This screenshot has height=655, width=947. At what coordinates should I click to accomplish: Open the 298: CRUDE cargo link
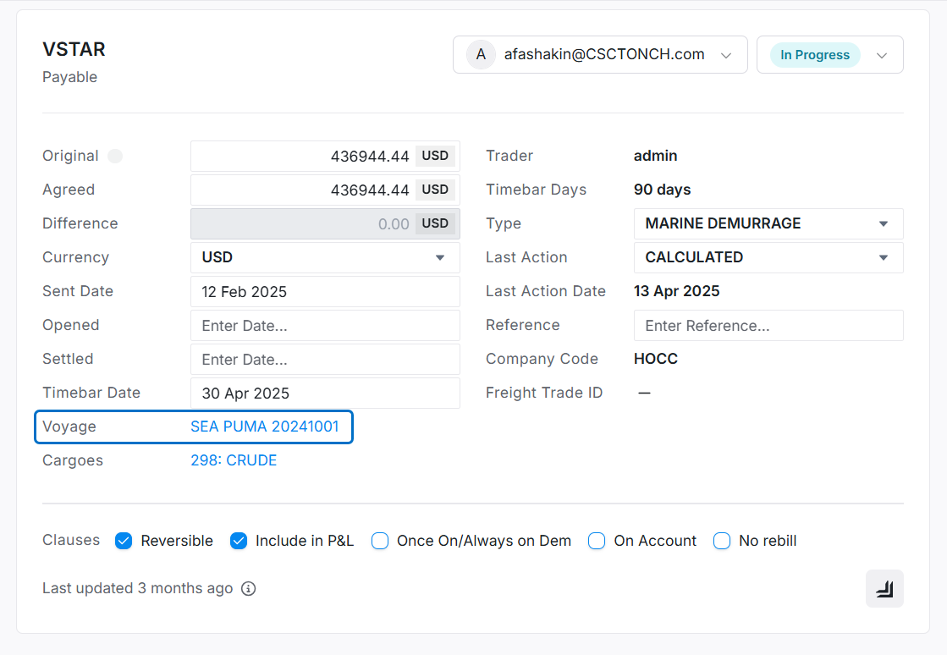click(x=234, y=460)
